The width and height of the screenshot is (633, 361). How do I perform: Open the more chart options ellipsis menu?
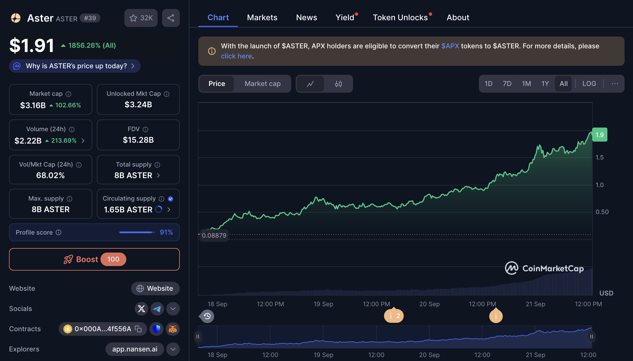(615, 83)
